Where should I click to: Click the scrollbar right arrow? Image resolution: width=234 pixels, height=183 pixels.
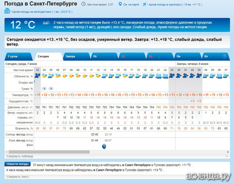[228, 152]
